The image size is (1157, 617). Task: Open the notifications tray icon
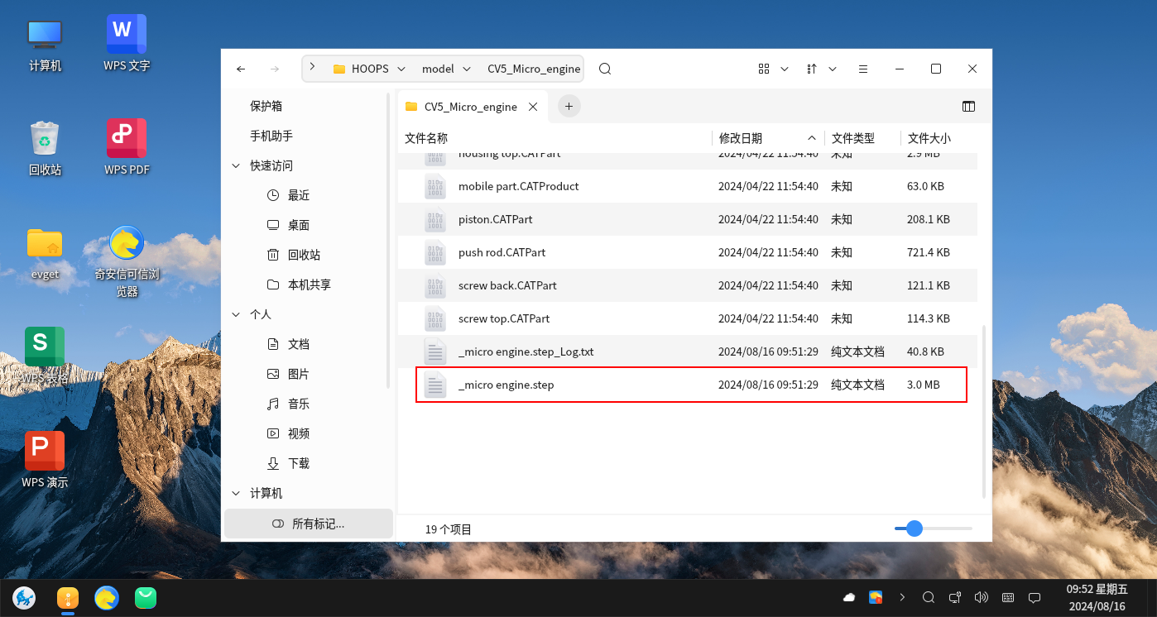tap(1034, 597)
